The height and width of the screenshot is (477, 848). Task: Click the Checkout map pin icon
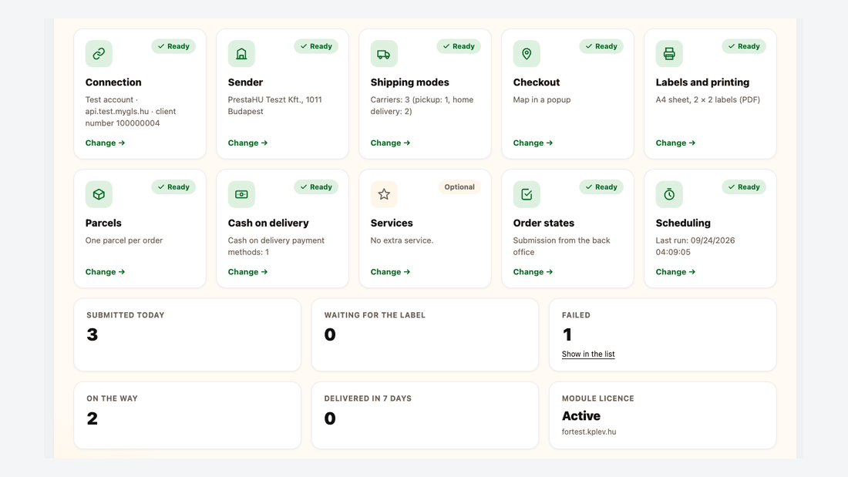click(527, 53)
